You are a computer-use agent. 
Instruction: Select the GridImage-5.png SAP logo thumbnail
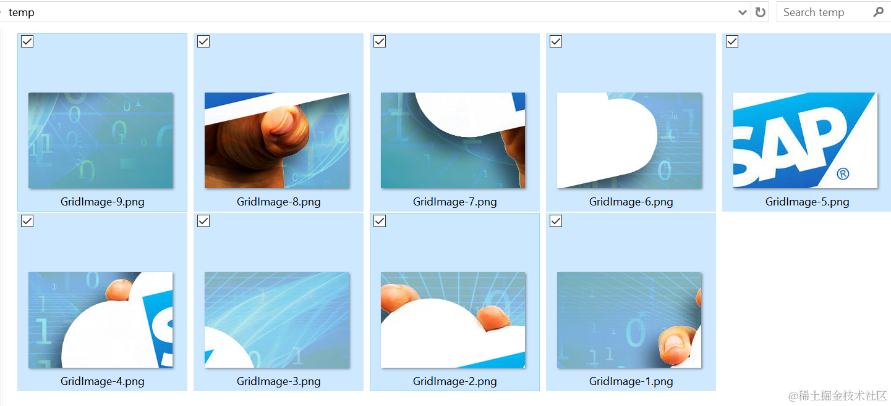tap(805, 140)
